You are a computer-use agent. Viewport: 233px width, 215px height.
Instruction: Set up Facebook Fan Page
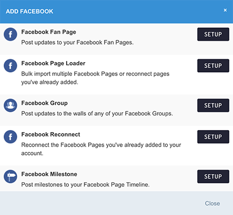pyautogui.click(x=213, y=34)
